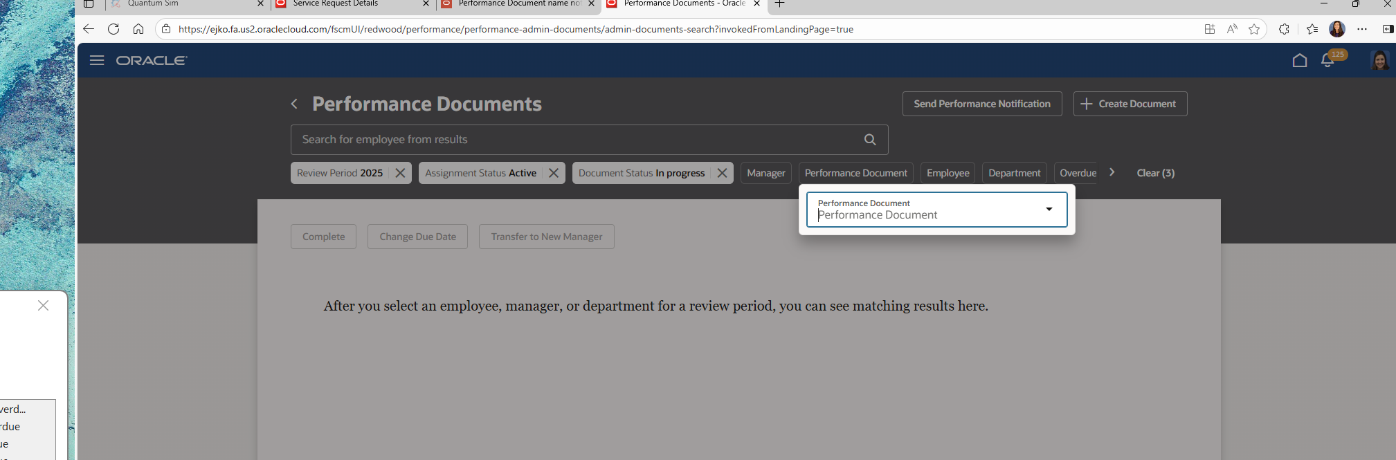Open the Oracle hamburger navigation menu

(97, 60)
